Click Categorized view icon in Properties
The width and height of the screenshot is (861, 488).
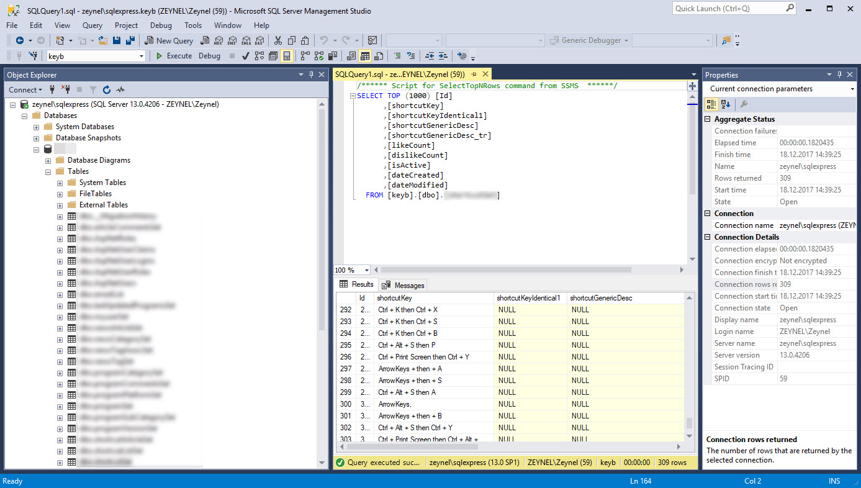tap(711, 104)
